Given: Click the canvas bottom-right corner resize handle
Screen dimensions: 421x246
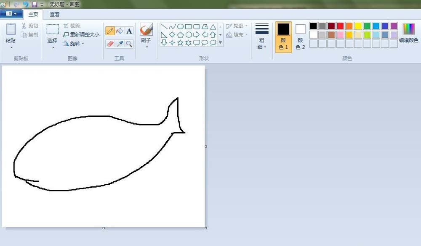Looking at the screenshot, I should 206,228.
